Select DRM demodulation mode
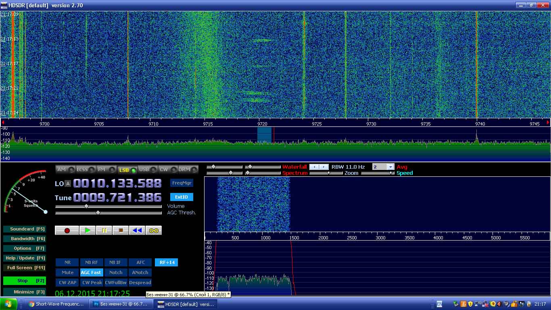The height and width of the screenshot is (310, 551). pyautogui.click(x=188, y=170)
